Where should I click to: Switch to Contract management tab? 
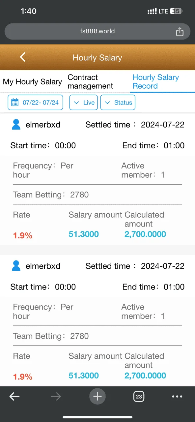[x=90, y=82]
